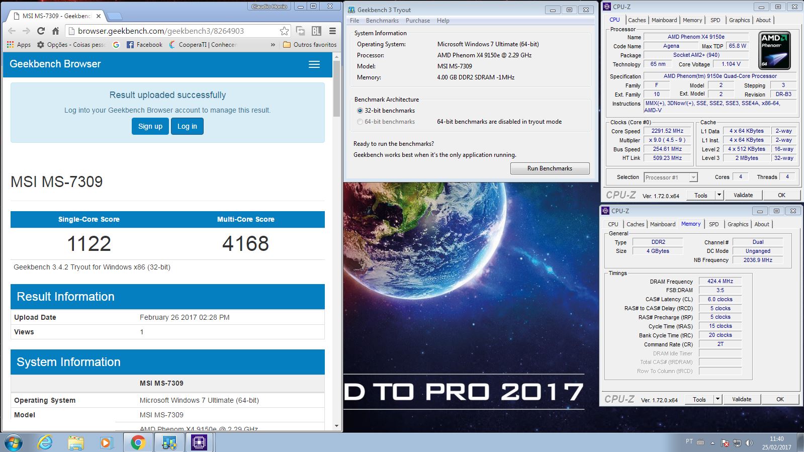This screenshot has width=804, height=452.
Task: Click the Log in button
Action: [x=187, y=126]
